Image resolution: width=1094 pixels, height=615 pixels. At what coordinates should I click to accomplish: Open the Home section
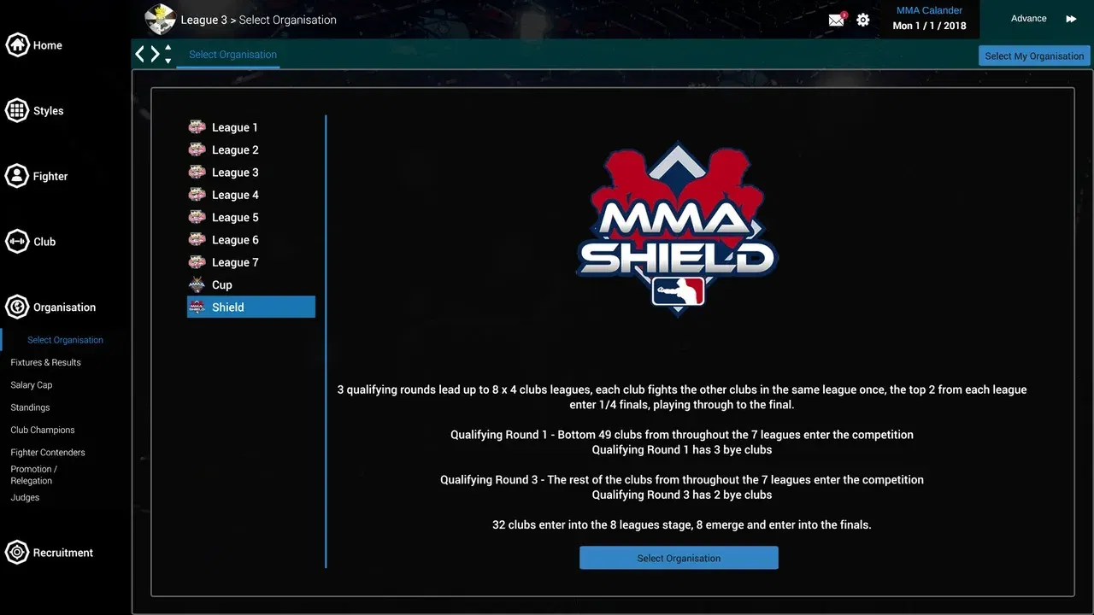[x=34, y=44]
